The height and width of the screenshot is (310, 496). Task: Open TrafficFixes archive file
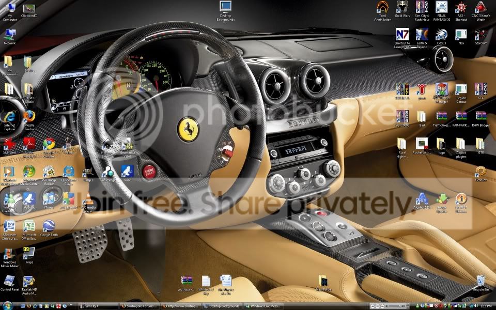442,119
